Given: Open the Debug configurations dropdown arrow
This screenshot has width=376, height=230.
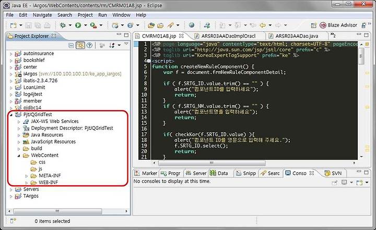Looking at the screenshot, I should (70, 25).
